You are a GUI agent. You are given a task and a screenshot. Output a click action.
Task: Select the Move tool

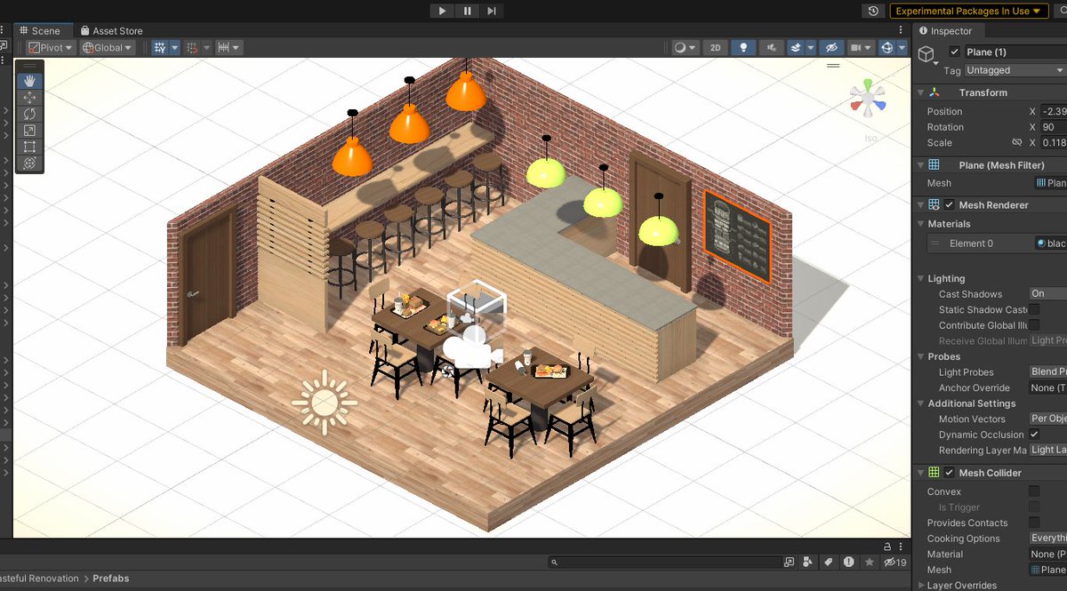click(28, 97)
